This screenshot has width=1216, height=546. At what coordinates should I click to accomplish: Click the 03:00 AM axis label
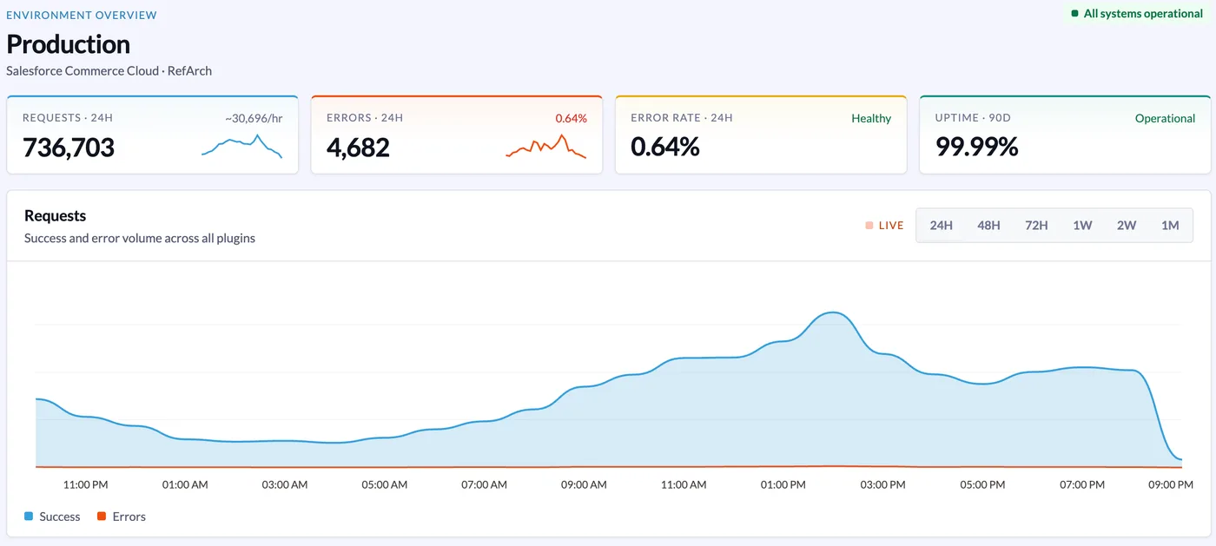click(x=285, y=484)
